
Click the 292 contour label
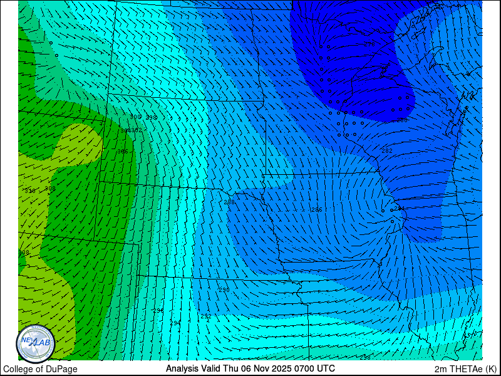(x=206, y=316)
